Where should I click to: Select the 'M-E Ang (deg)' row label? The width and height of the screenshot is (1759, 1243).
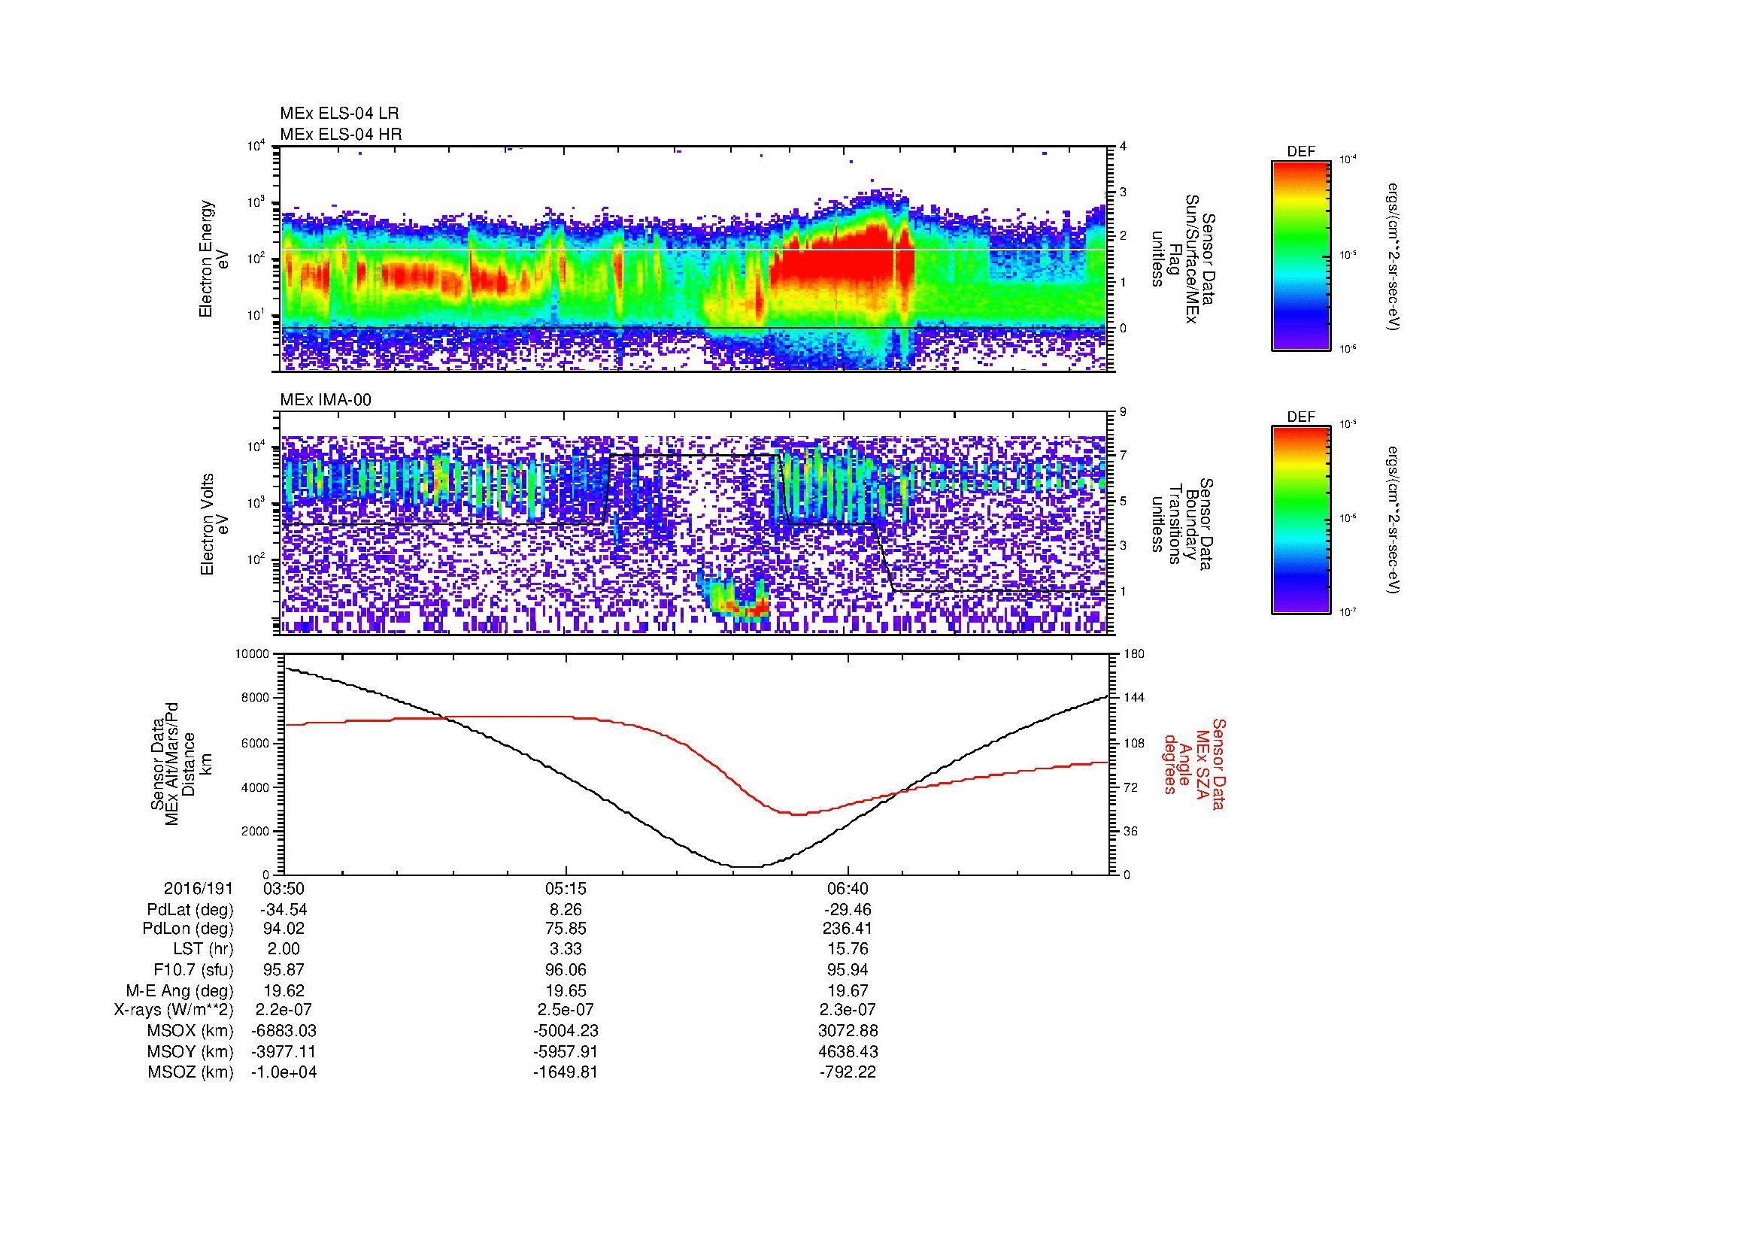(179, 991)
